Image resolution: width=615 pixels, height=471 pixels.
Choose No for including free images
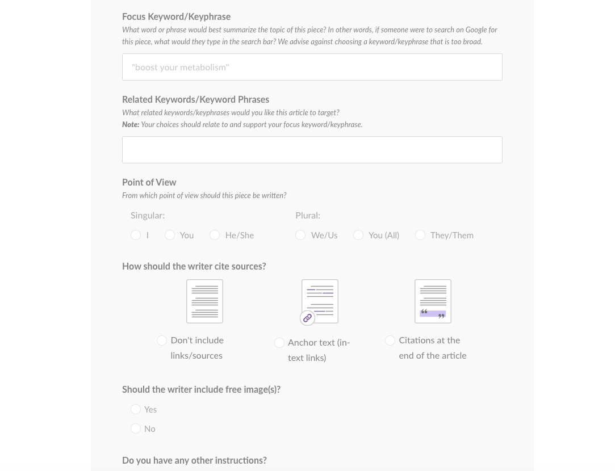(x=136, y=428)
